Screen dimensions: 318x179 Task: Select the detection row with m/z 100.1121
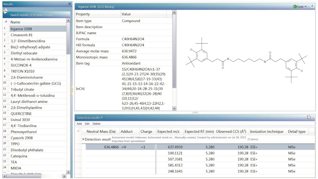(x=200, y=153)
